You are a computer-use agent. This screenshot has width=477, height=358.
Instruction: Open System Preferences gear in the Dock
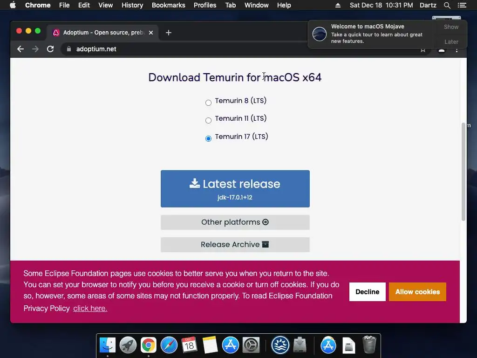(251, 345)
